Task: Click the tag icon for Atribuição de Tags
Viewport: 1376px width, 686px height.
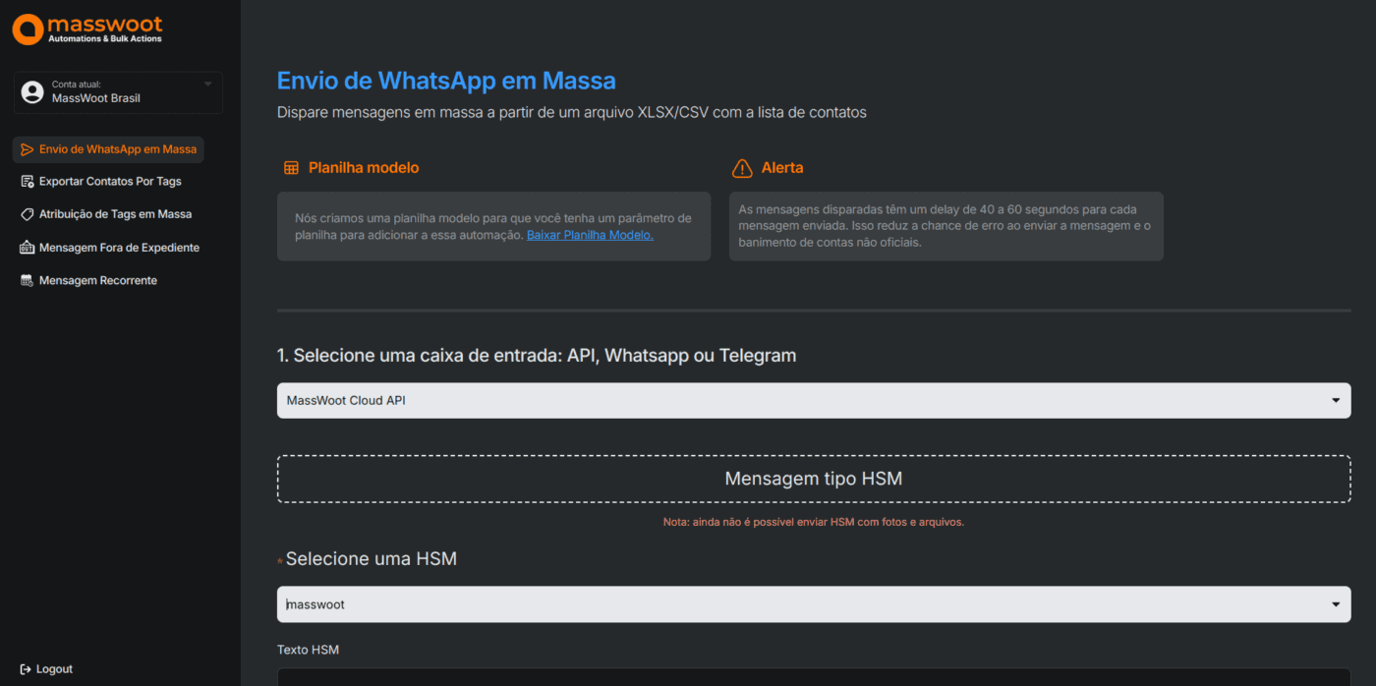Action: [x=27, y=214]
